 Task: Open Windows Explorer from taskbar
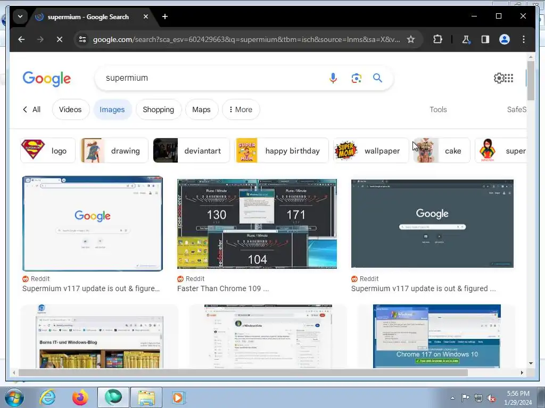point(146,397)
